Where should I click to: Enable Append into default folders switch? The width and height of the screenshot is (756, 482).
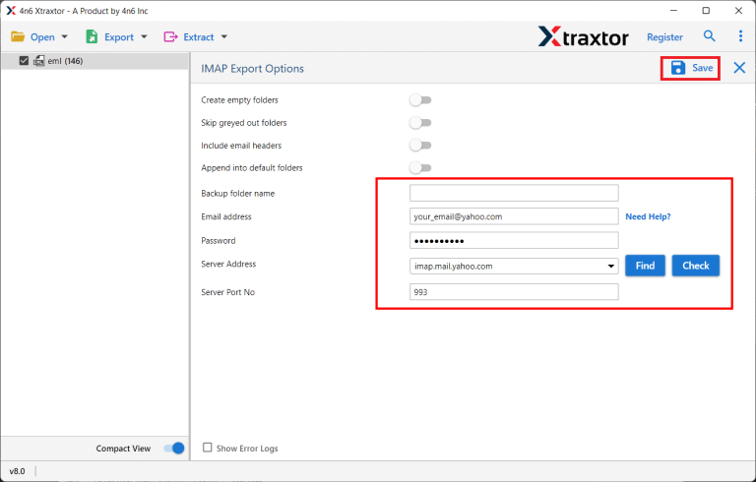coord(420,168)
